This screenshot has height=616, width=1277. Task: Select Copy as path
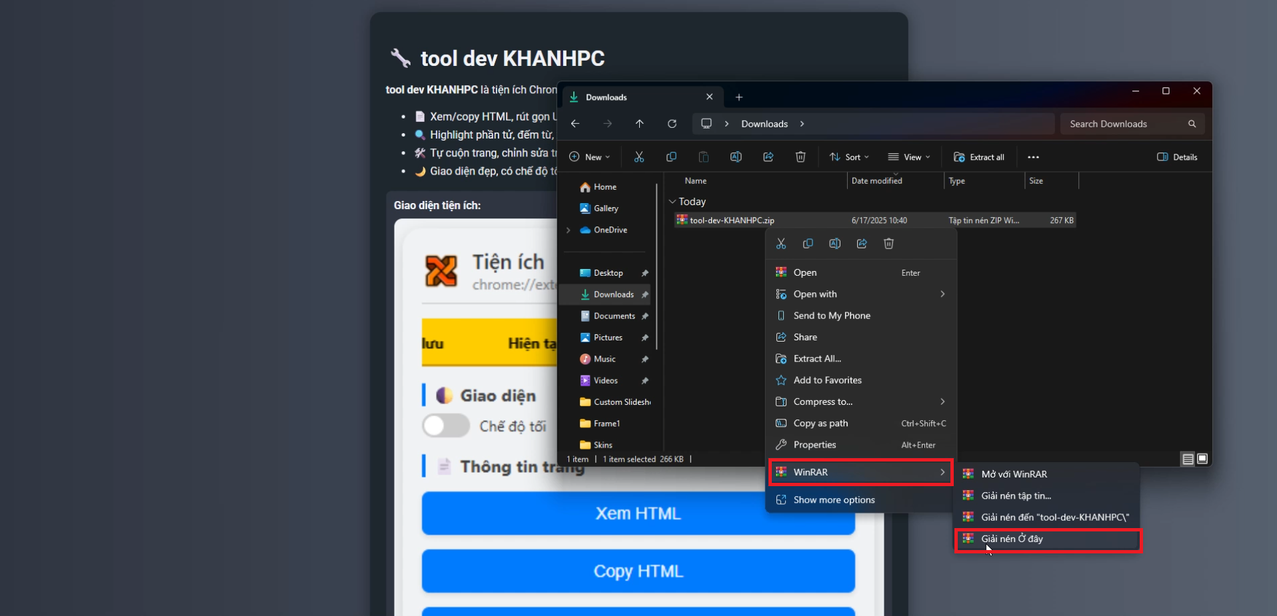[x=861, y=424]
